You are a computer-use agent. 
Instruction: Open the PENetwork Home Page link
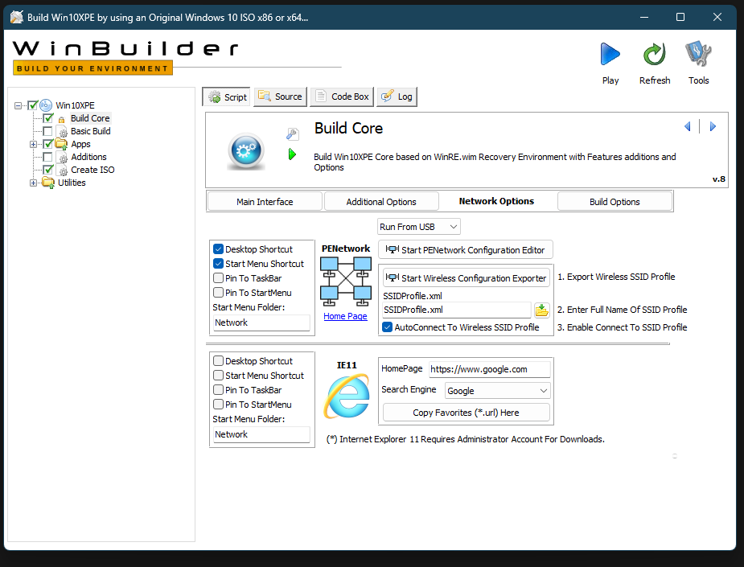(345, 316)
